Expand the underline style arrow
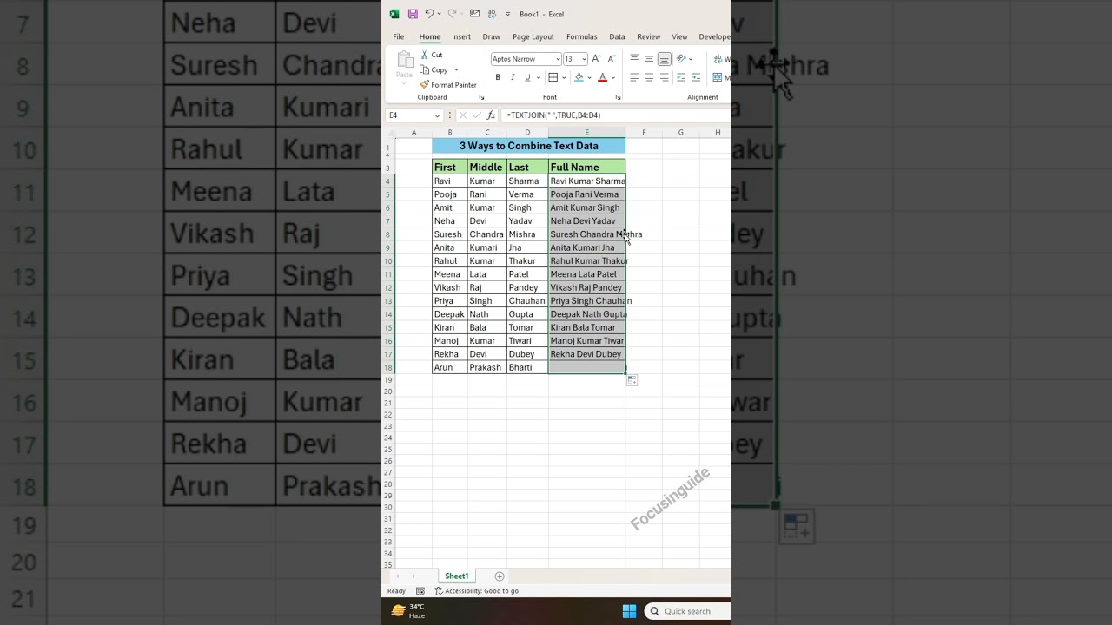The width and height of the screenshot is (1112, 625). point(538,77)
